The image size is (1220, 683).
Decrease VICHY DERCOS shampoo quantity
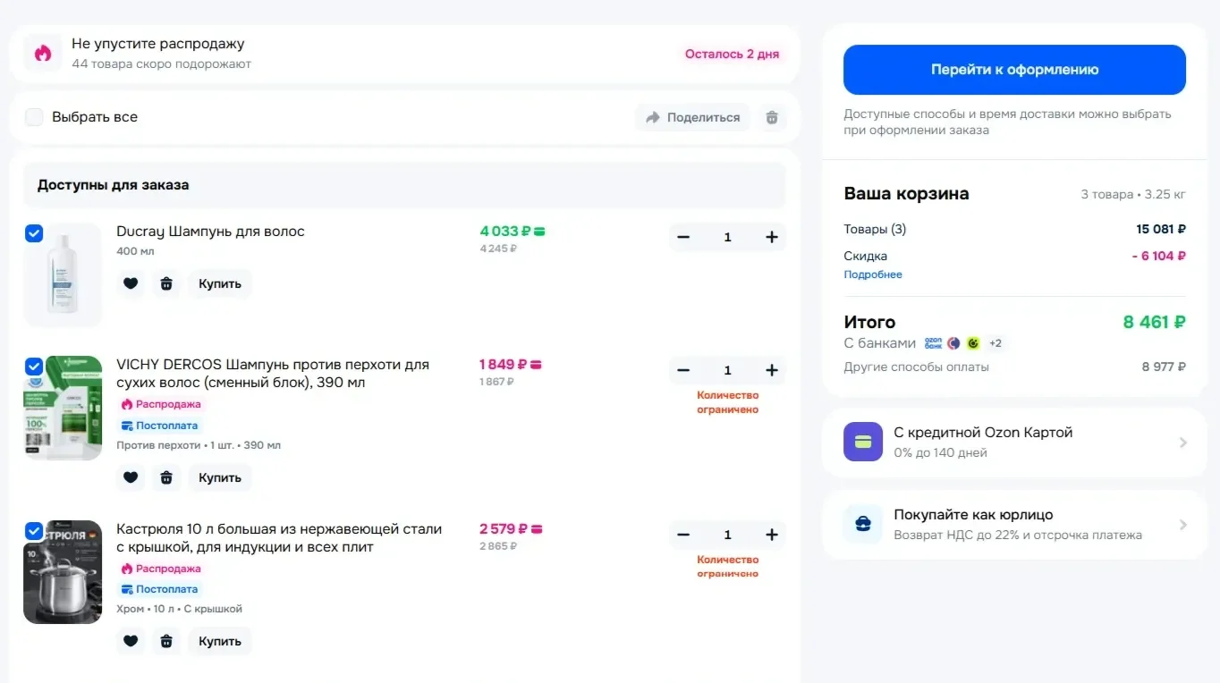point(683,370)
